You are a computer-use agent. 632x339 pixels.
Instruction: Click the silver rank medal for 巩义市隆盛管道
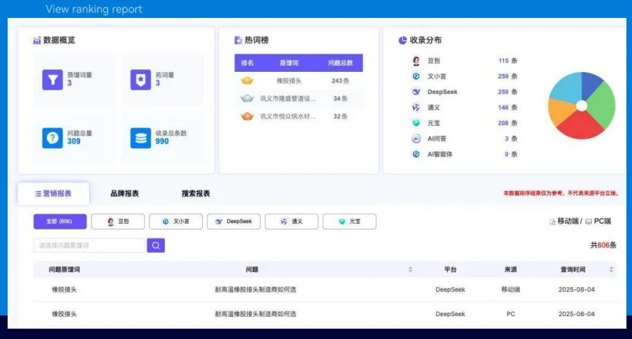pos(247,98)
